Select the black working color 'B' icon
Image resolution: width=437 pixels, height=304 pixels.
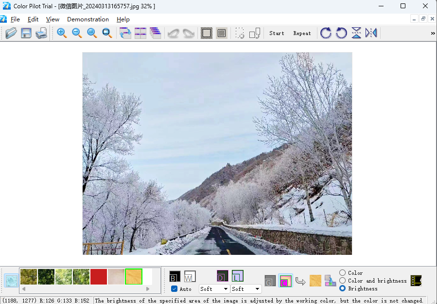pos(175,276)
